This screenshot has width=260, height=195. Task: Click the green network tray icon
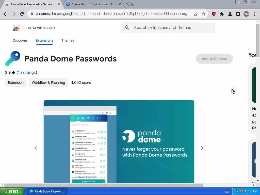click(x=236, y=191)
